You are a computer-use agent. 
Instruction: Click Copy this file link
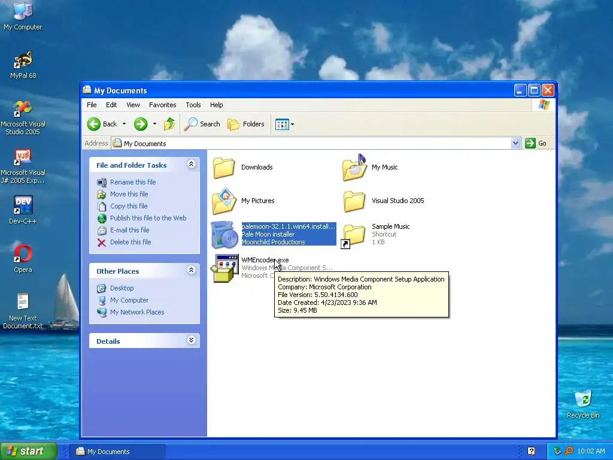tap(129, 206)
